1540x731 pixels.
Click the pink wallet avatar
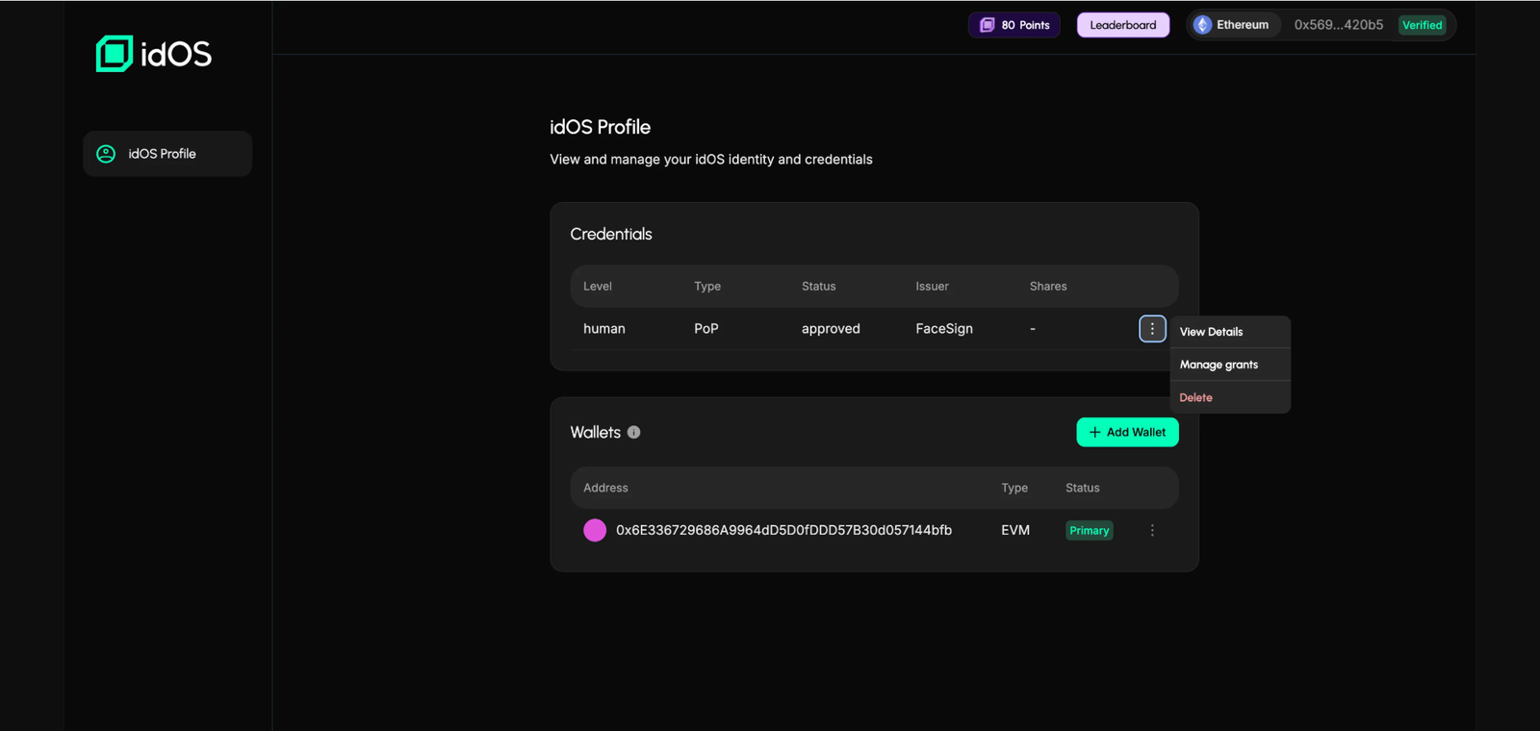(595, 530)
